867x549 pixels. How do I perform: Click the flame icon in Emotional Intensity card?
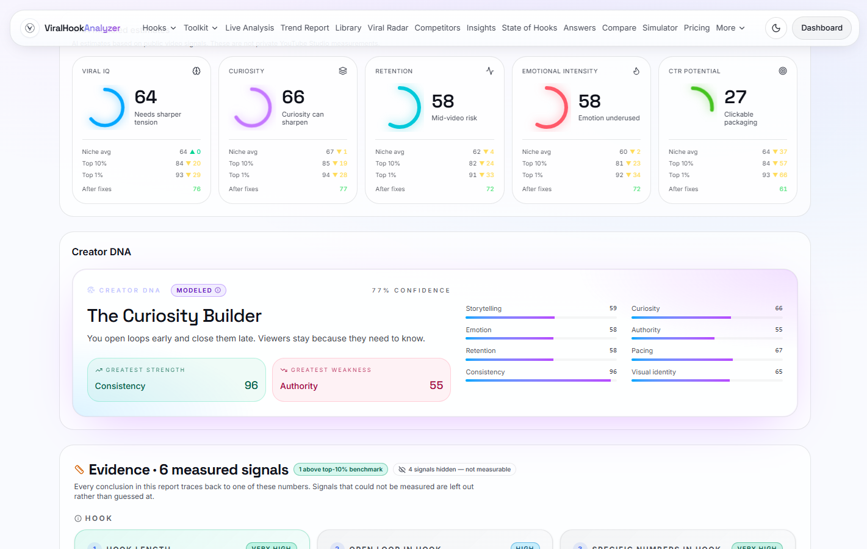click(x=636, y=71)
